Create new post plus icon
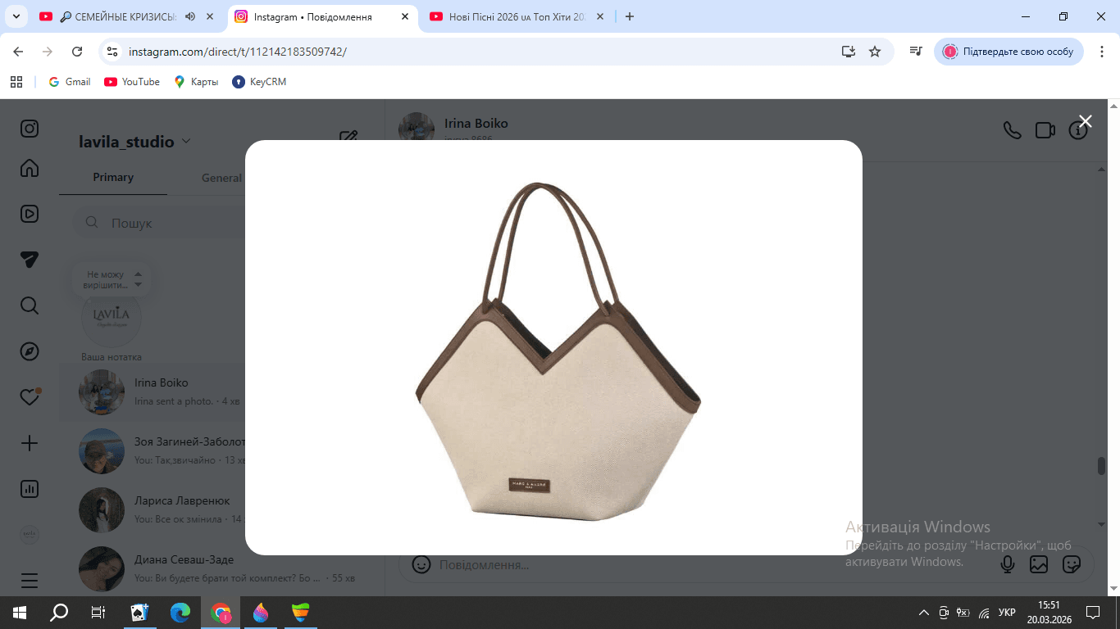 pos(30,443)
